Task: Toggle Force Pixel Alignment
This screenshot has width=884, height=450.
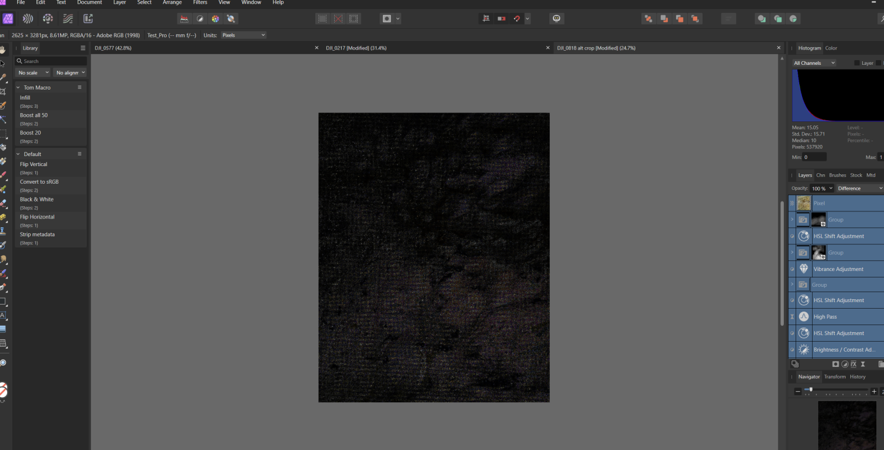Action: pyautogui.click(x=486, y=19)
